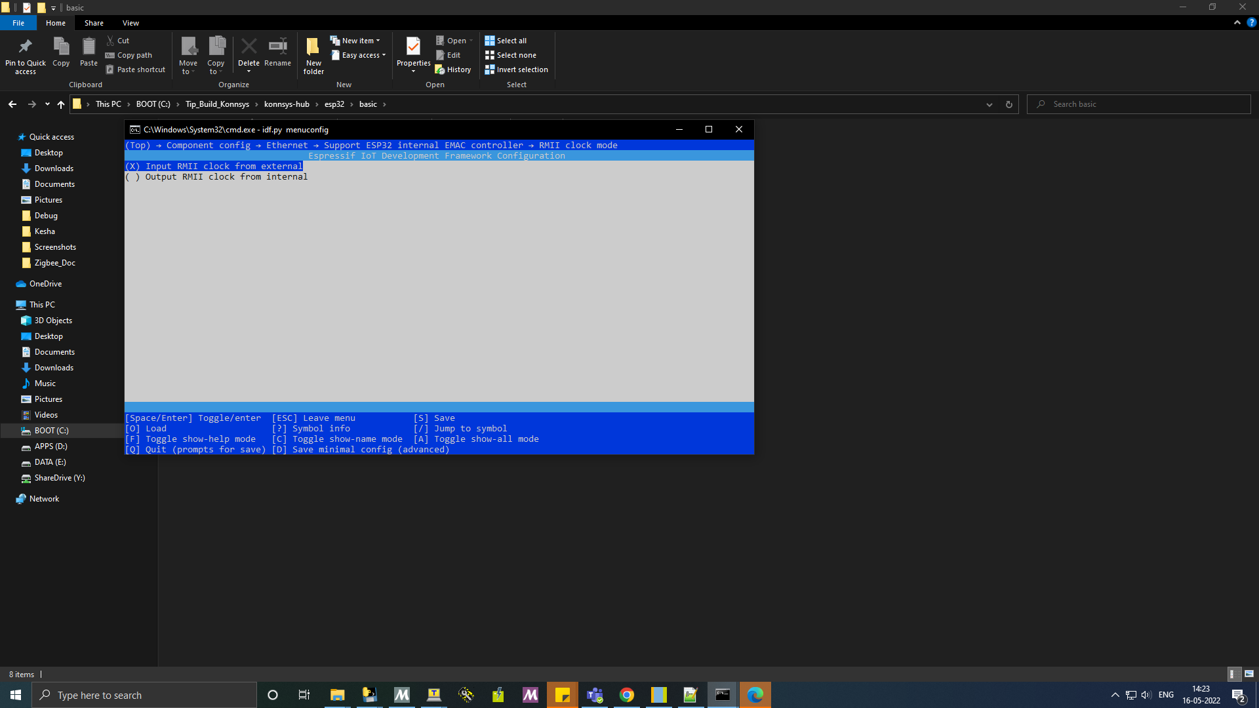Select OneDrive in navigation pane
The image size is (1259, 708).
45,284
